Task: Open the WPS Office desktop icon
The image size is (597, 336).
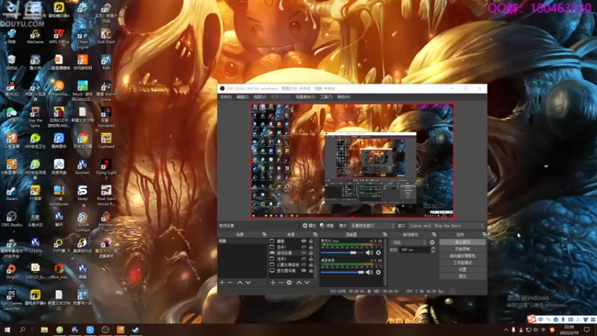Action: [59, 36]
